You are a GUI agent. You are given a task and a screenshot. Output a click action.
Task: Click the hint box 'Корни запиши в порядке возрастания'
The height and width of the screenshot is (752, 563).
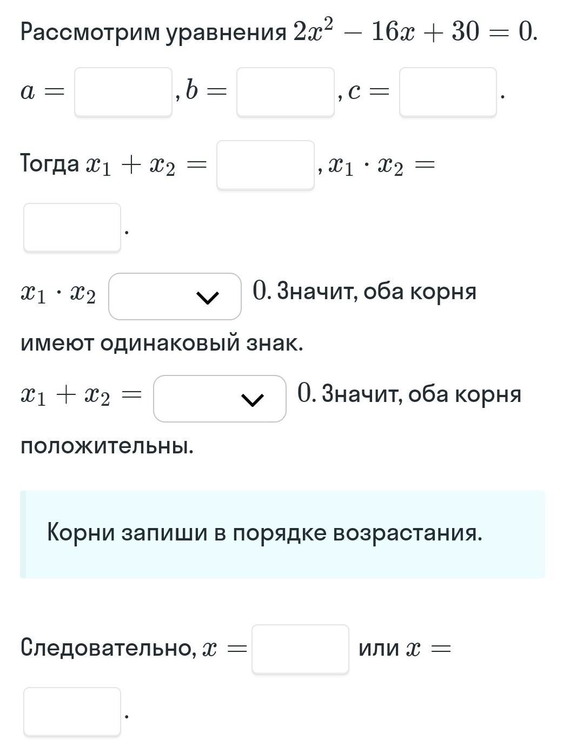tap(282, 534)
